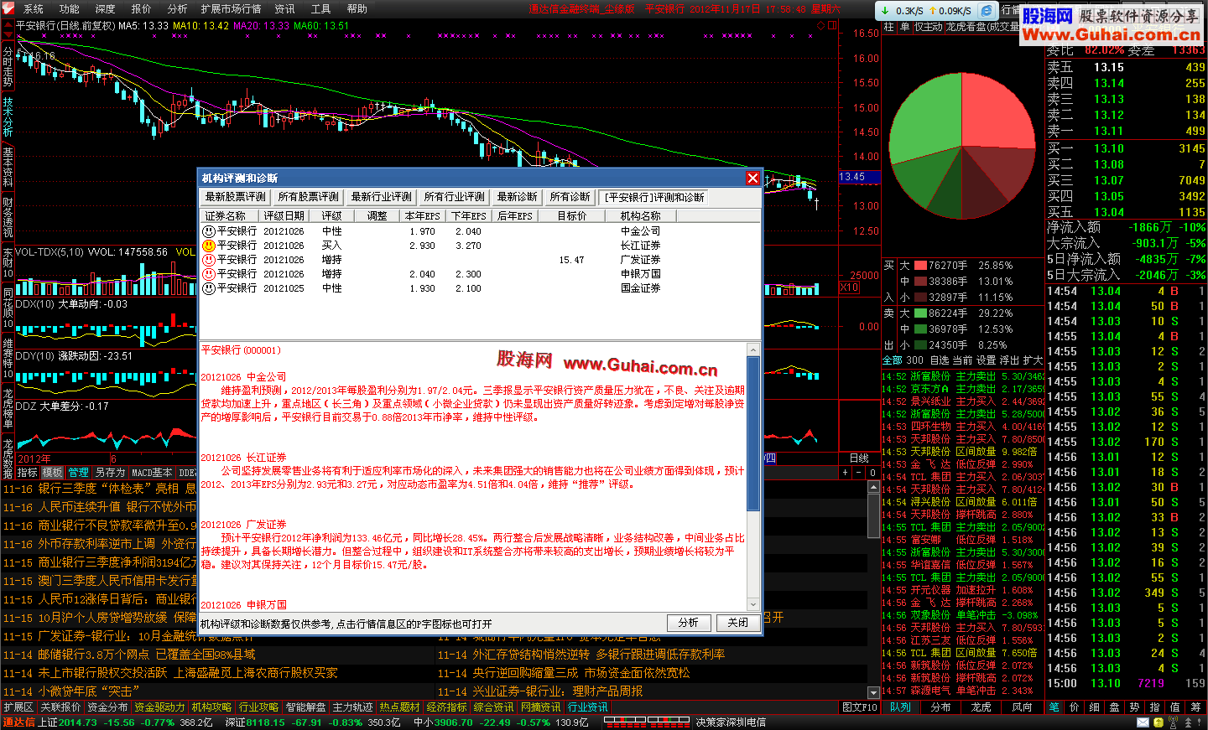Open the 资讯 menu
The width and height of the screenshot is (1208, 730).
(x=284, y=8)
